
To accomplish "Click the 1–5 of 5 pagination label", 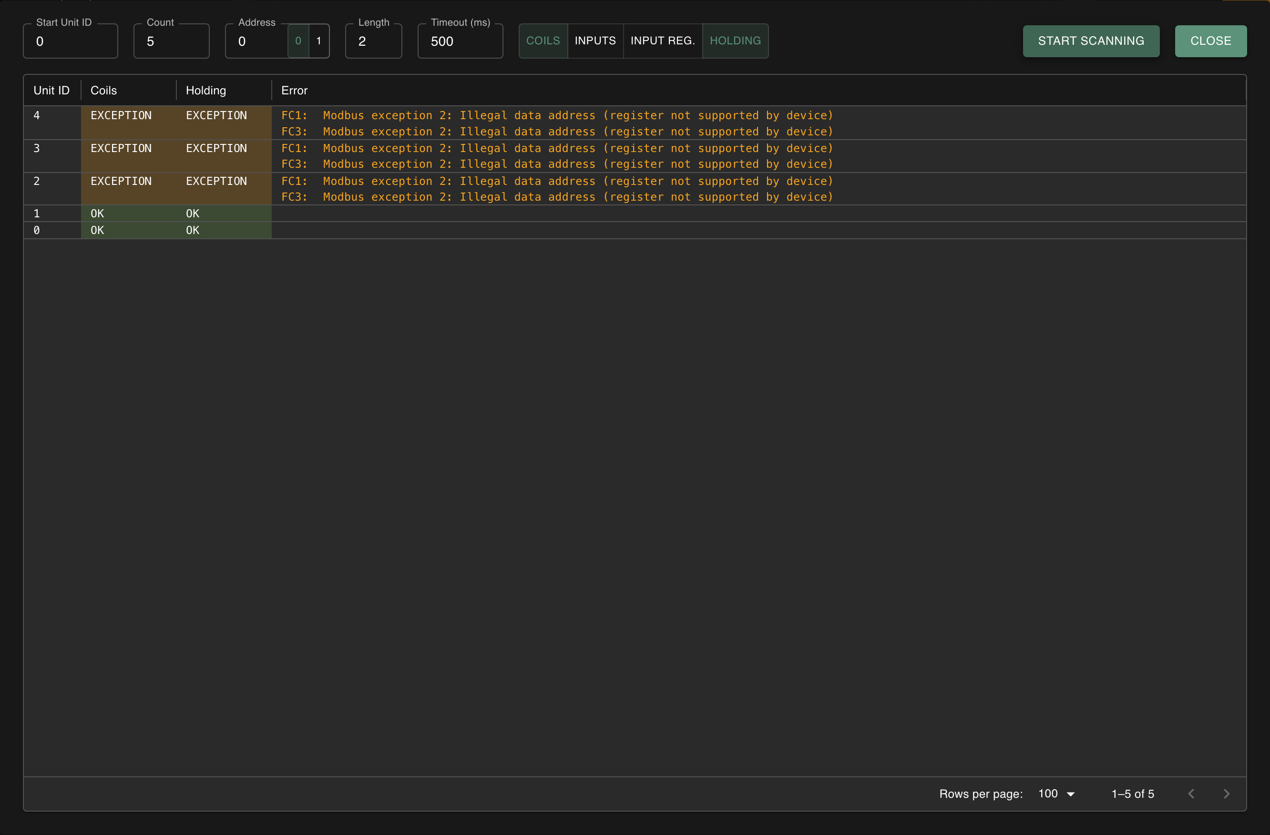I will 1132,794.
